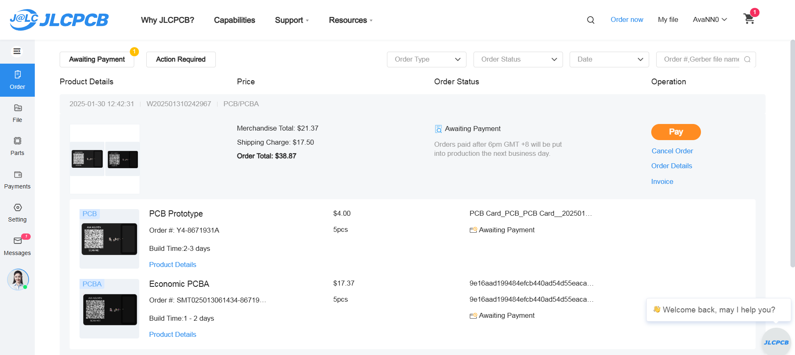Expand the Resources menu
This screenshot has height=355, width=795.
(350, 20)
